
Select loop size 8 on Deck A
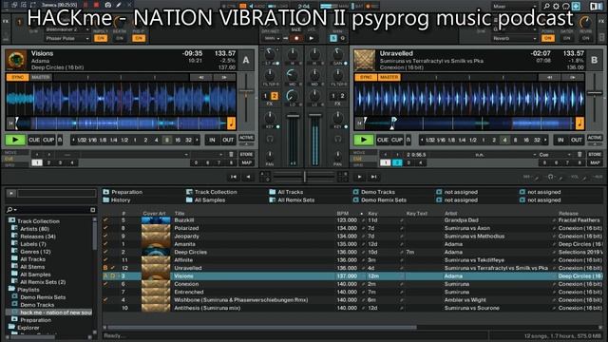[x=167, y=140]
